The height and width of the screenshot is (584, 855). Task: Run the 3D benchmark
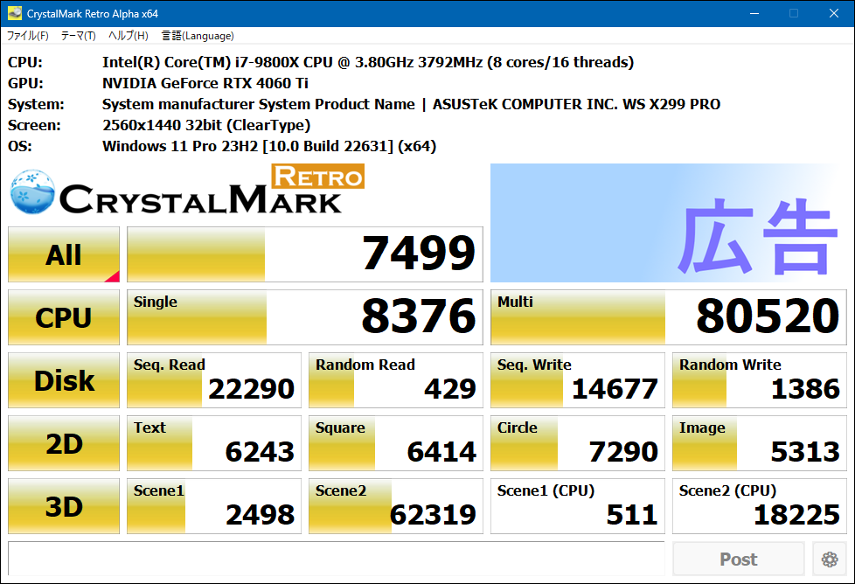pyautogui.click(x=64, y=506)
